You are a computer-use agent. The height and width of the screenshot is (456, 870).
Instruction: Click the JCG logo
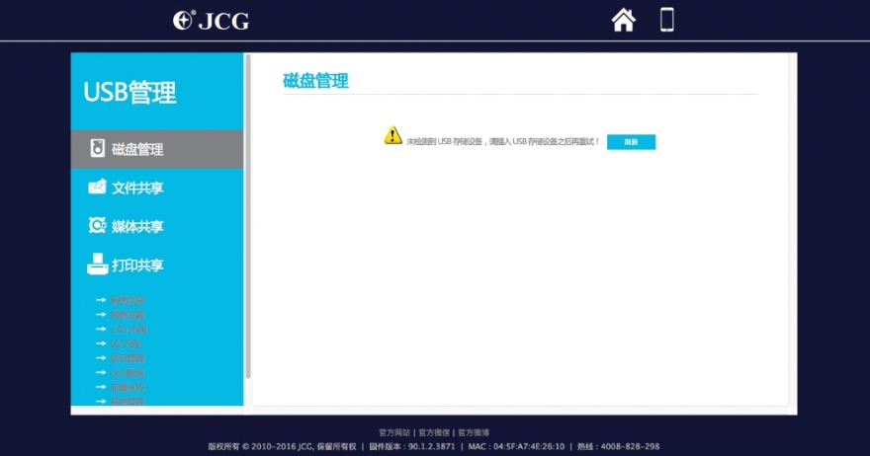[211, 21]
